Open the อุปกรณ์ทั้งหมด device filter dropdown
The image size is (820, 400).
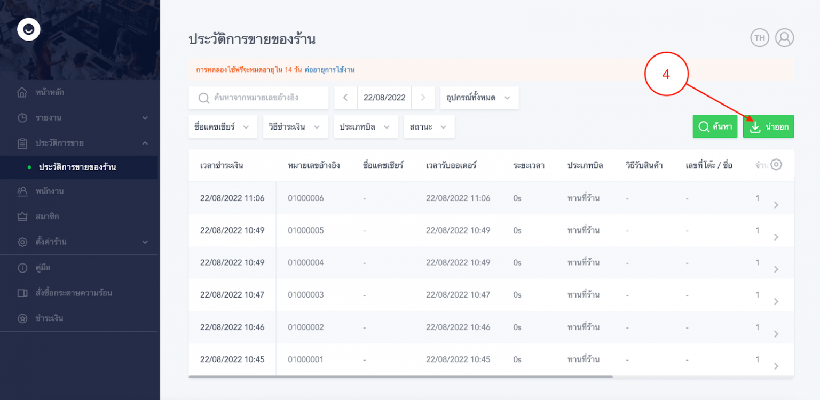479,98
